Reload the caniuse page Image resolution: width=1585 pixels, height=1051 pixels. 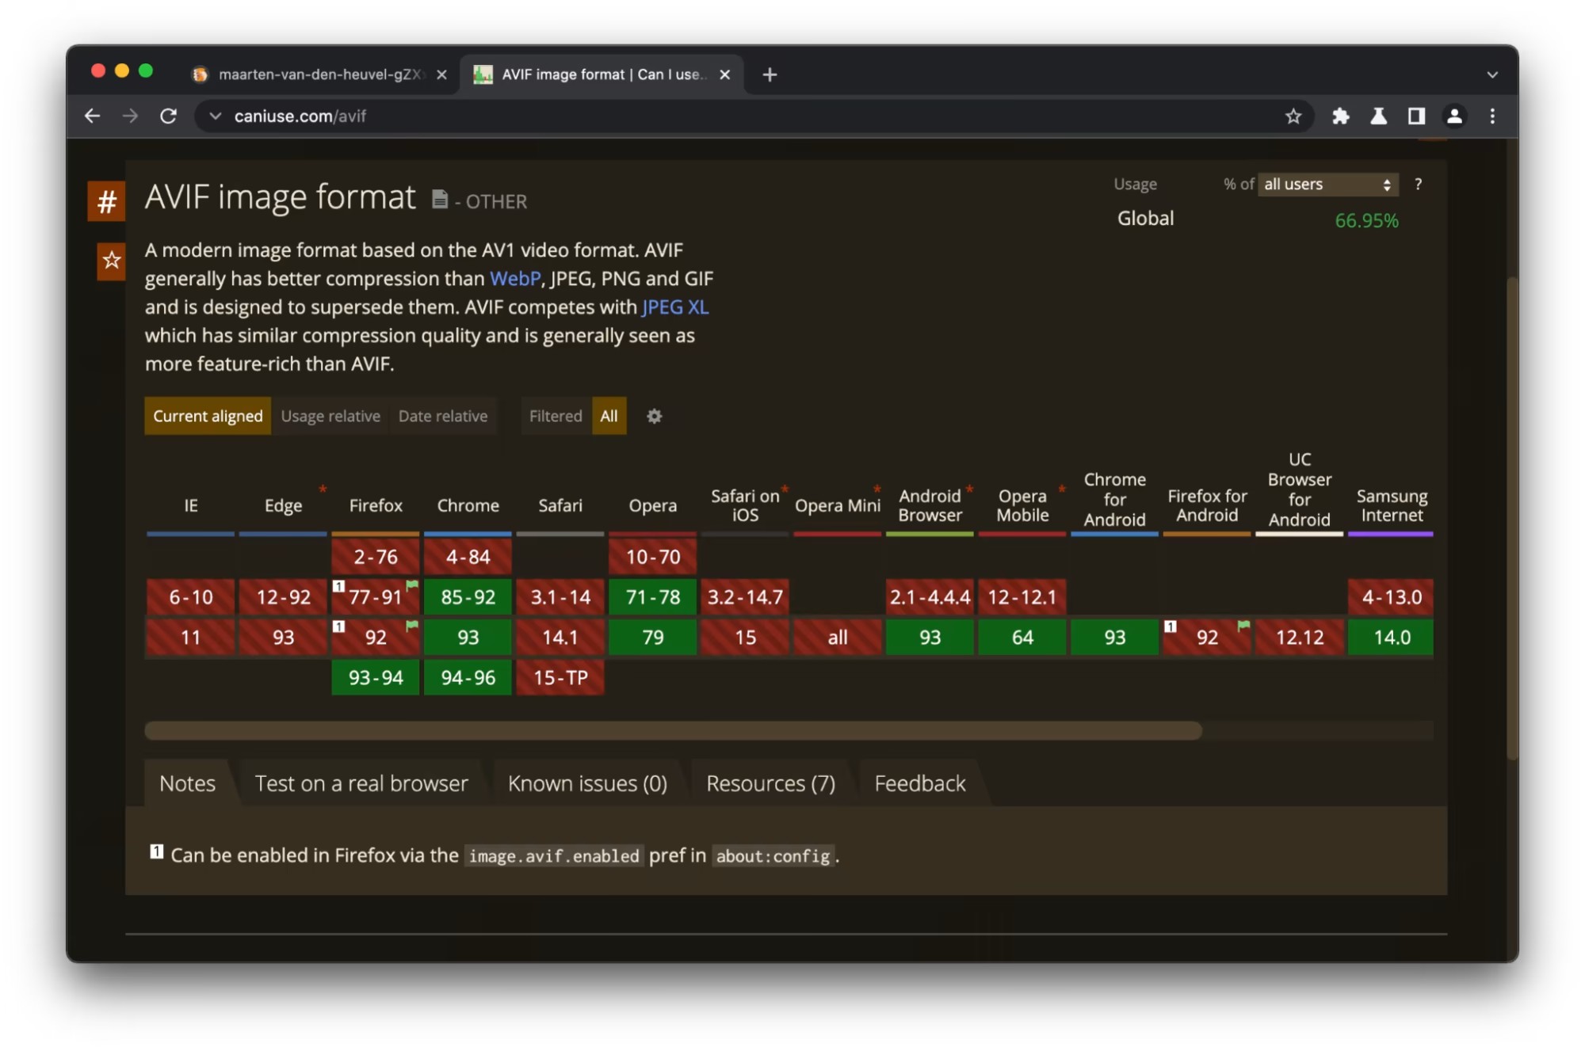[168, 116]
